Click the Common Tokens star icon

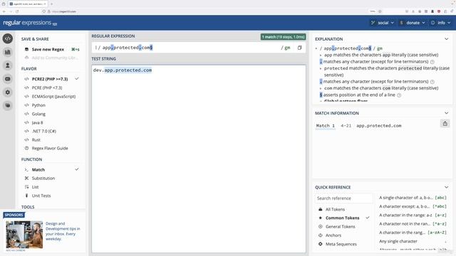pos(320,218)
